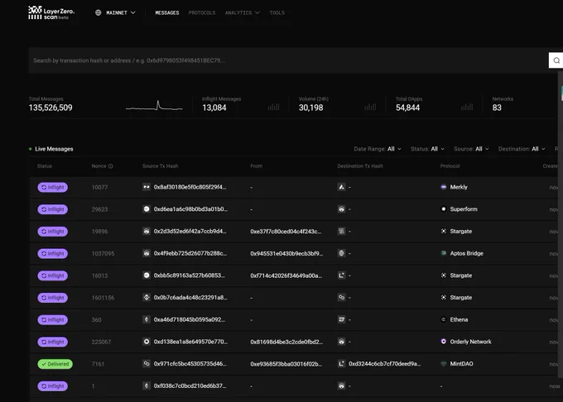Click the MintDAO protocol icon

(x=444, y=364)
